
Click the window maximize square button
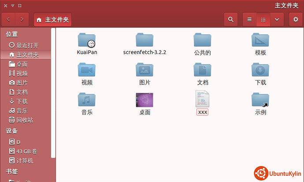pyautogui.click(x=20, y=6)
